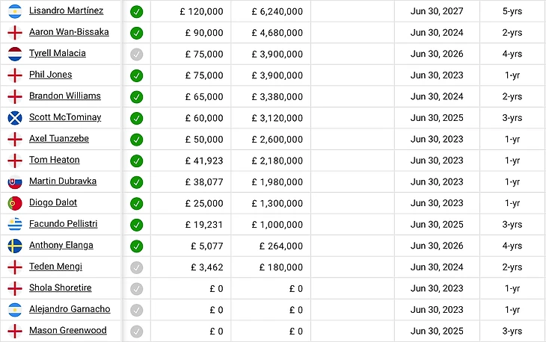Open Axel Tuanzebe profile link
Image resolution: width=546 pixels, height=342 pixels.
point(58,139)
